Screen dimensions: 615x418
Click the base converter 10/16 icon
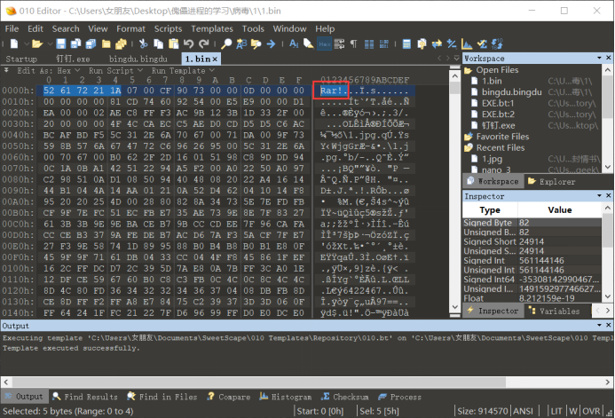click(497, 43)
